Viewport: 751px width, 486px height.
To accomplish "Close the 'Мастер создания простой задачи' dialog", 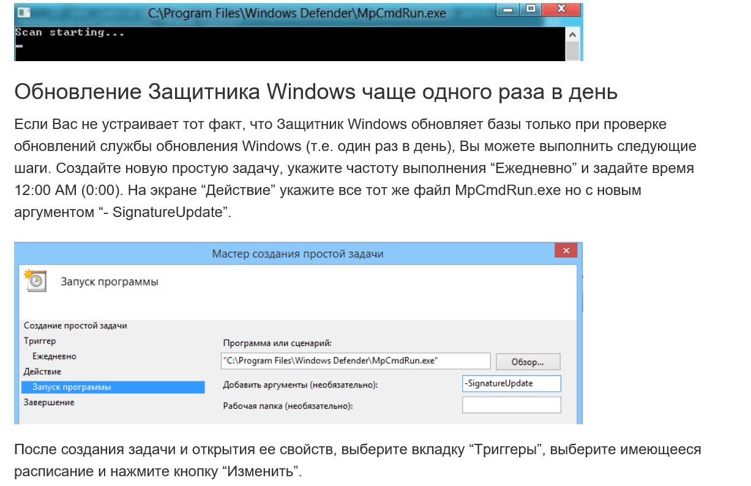I will 566,251.
